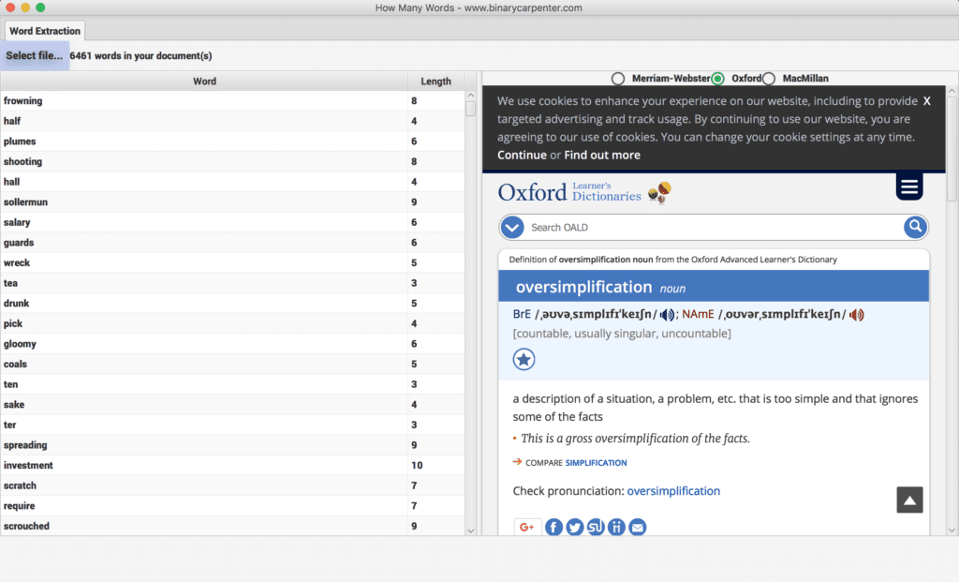Play the BrE pronunciation speaker
959x582 pixels.
coord(667,315)
